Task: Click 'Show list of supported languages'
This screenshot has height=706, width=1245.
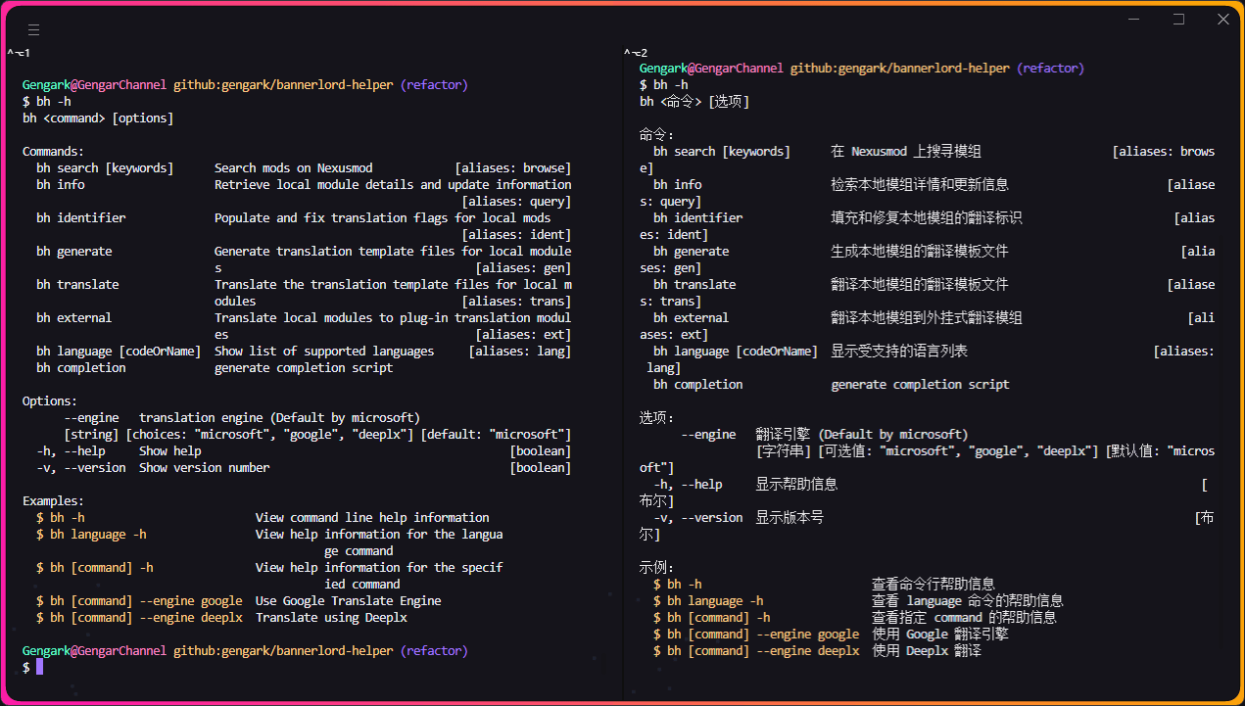Action: click(324, 352)
